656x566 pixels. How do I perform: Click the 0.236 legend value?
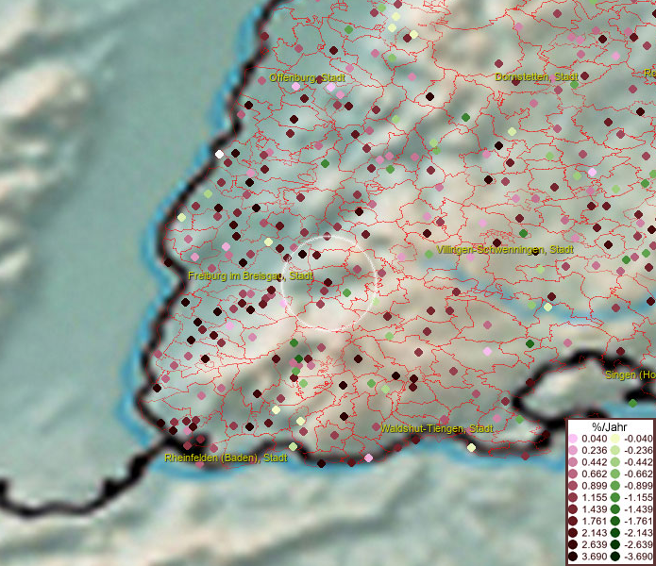pos(594,450)
